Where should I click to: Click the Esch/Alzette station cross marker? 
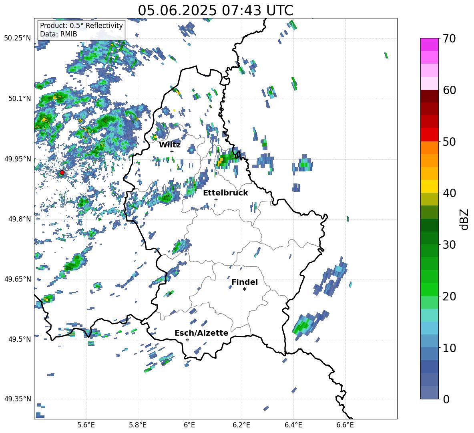point(187,340)
